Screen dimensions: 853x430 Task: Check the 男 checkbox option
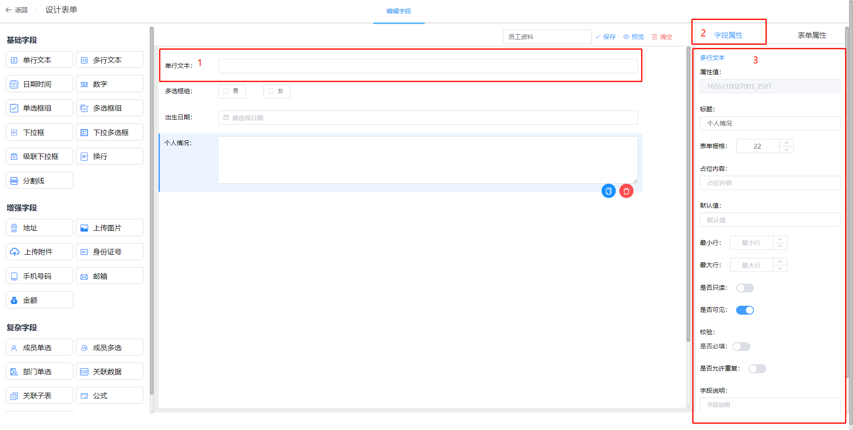click(226, 91)
